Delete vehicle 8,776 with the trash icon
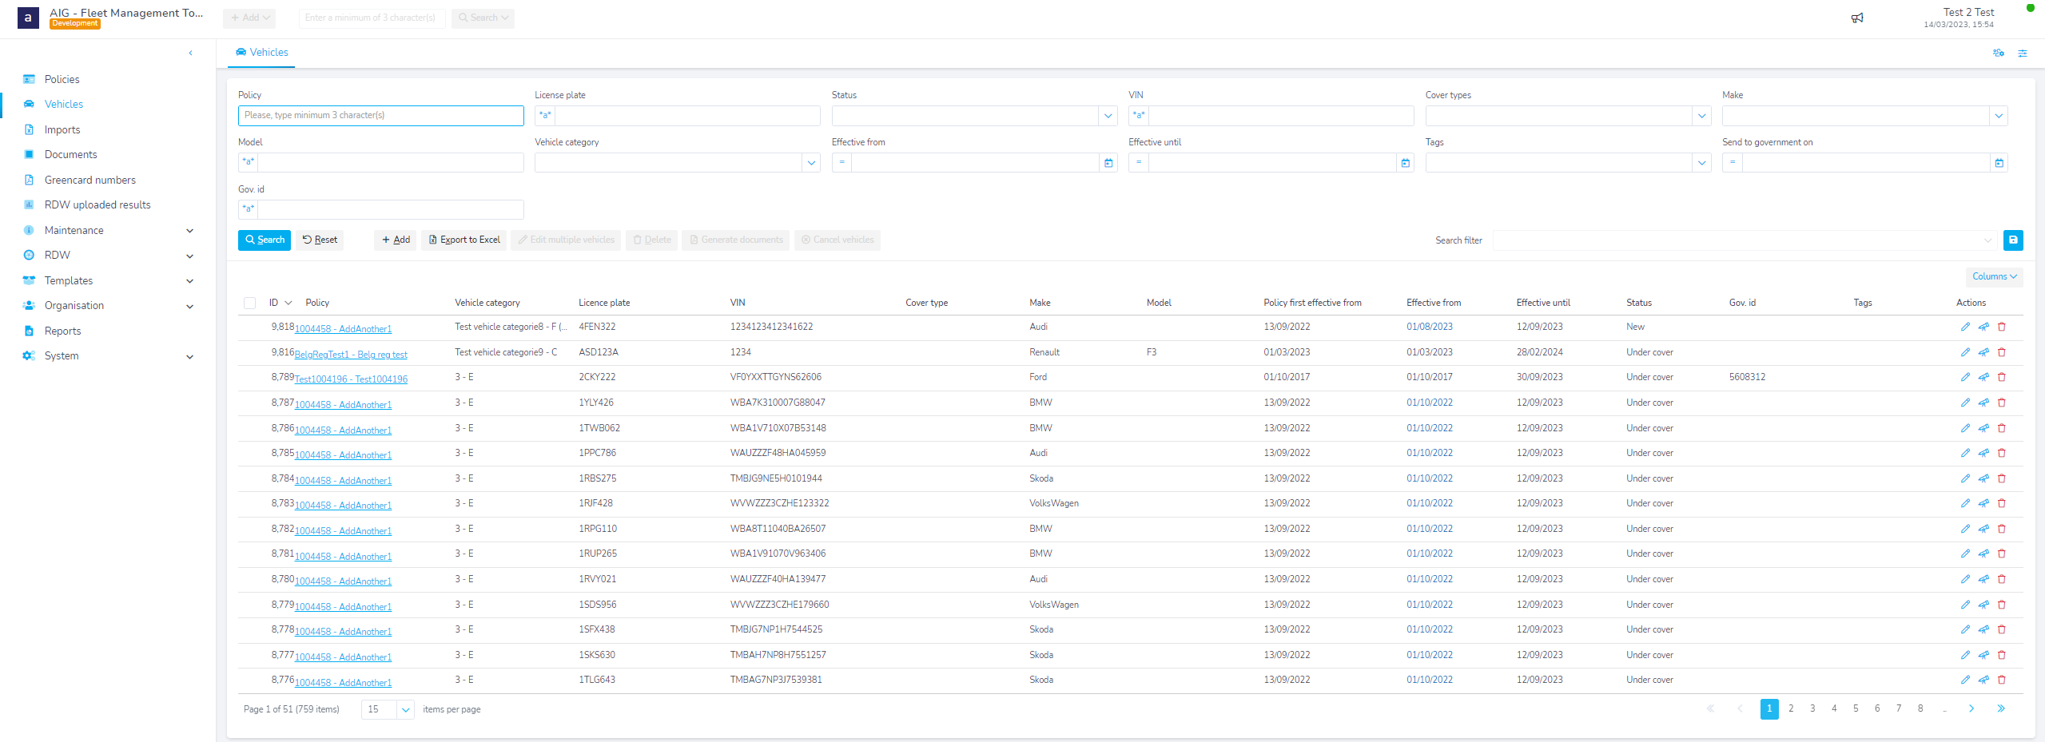 pos(2002,680)
